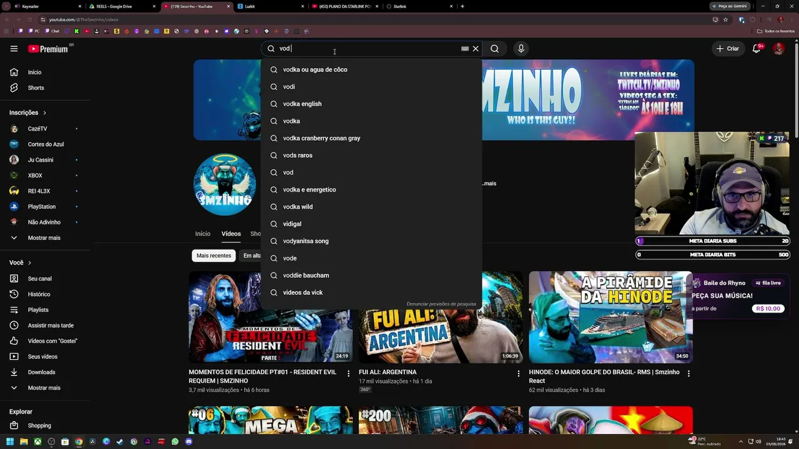Select suggestion "vodi"
The width and height of the screenshot is (799, 449).
click(x=371, y=87)
